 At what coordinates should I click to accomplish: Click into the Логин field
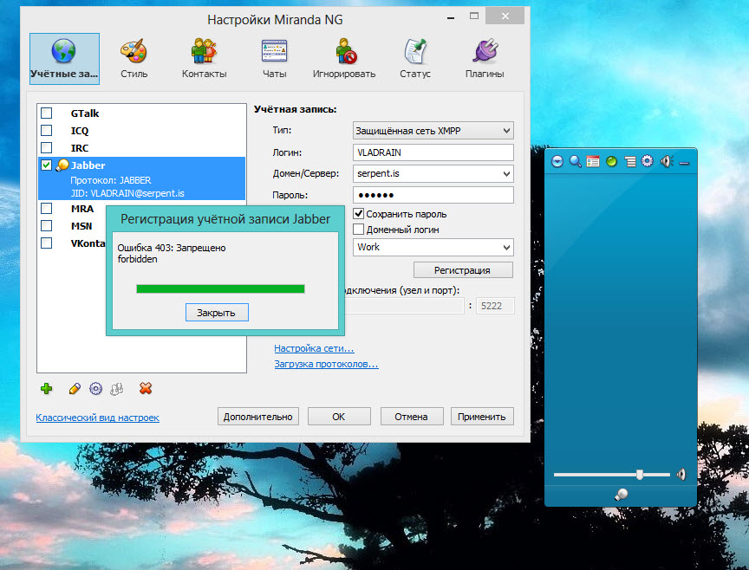433,152
